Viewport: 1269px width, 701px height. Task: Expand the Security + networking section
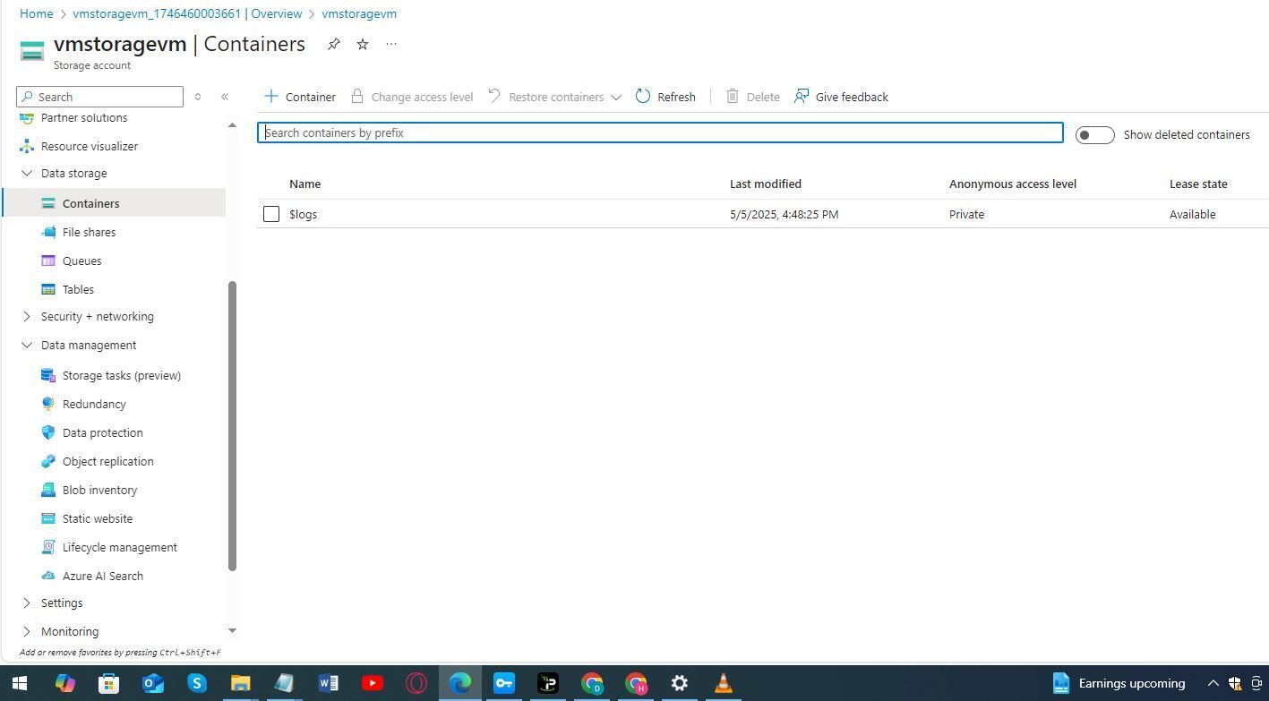coord(27,316)
